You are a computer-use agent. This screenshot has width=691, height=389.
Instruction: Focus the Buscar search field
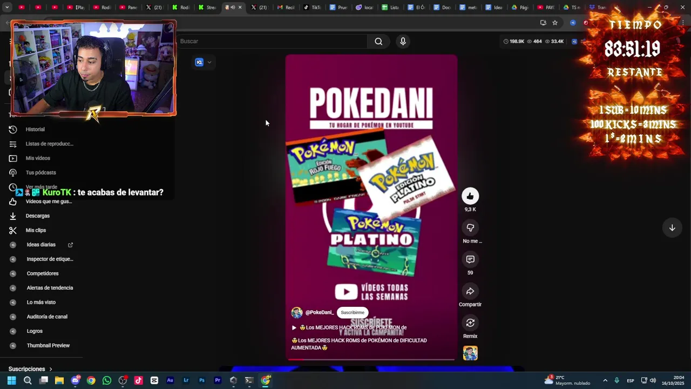point(272,41)
